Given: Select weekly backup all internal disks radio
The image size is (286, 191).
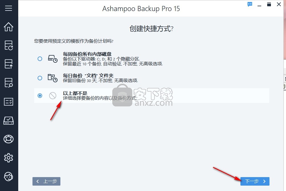Looking at the screenshot, I should tap(40, 59).
